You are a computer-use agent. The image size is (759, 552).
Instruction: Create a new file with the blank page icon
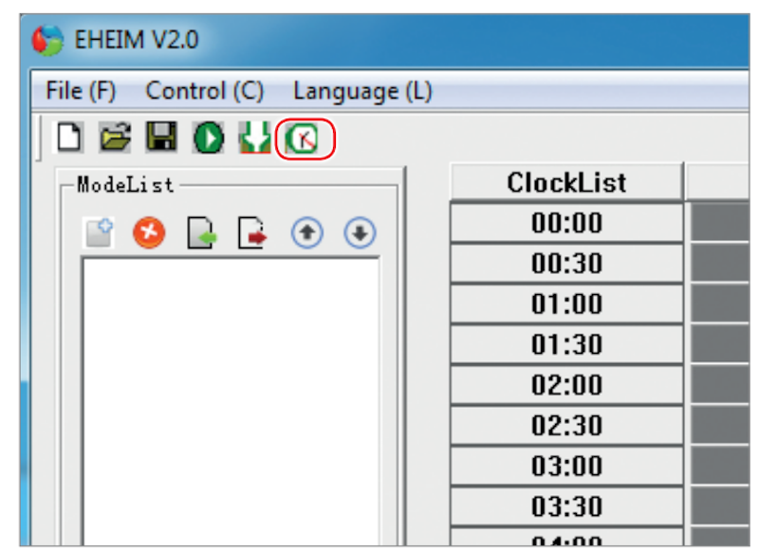pos(69,138)
